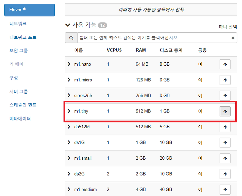The image size is (242, 196).
Task: Click the magnifier search icon
Action: [x=71, y=38]
